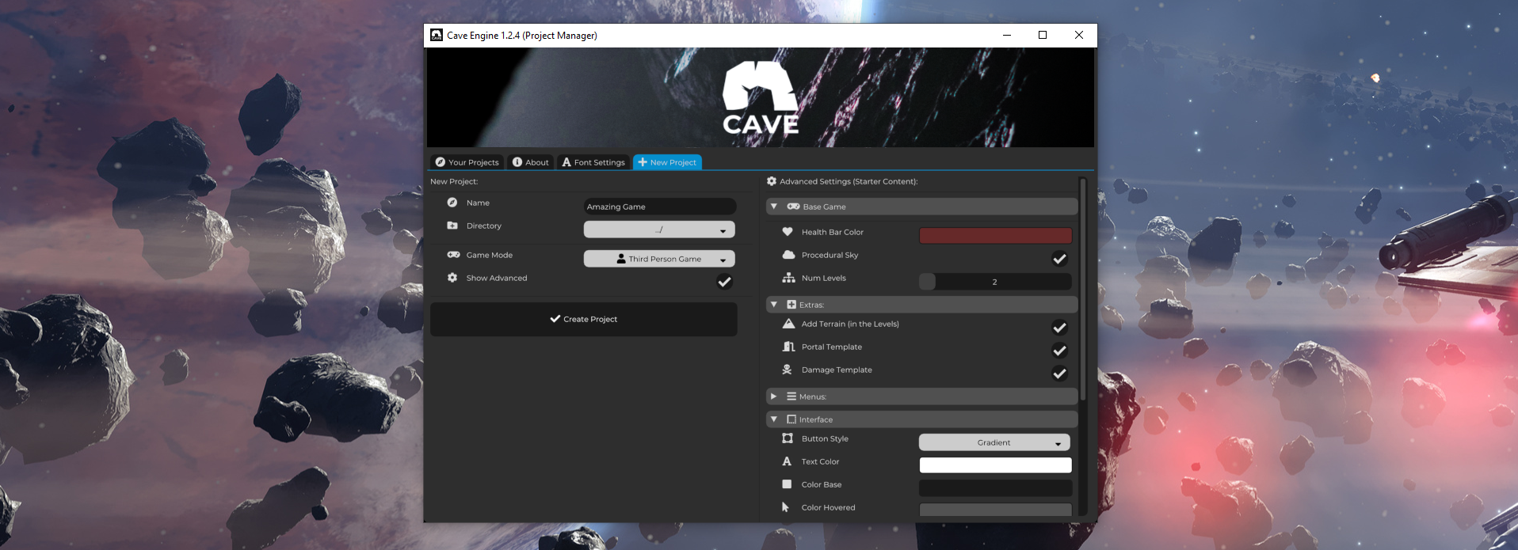The image size is (1518, 550).
Task: Click the Health Bar Color heart icon
Action: pos(788,232)
